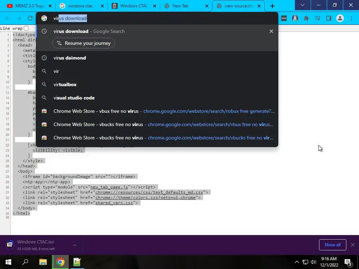This screenshot has width=359, height=269.
Task: Click the closing </html> tag line
Action: coord(21,213)
